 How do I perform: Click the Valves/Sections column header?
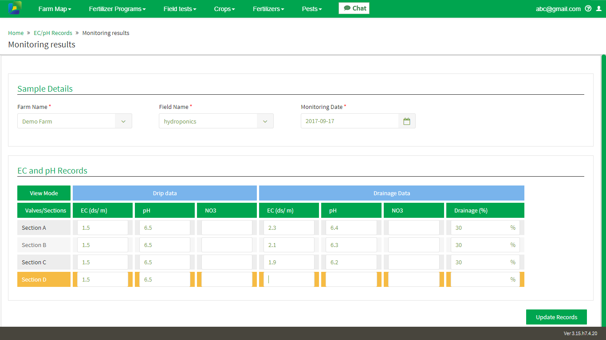click(44, 210)
